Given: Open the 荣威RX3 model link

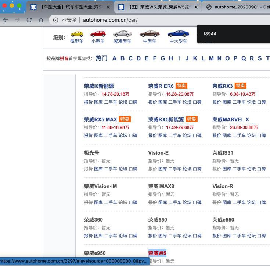Looking at the screenshot, I should pos(223,86).
